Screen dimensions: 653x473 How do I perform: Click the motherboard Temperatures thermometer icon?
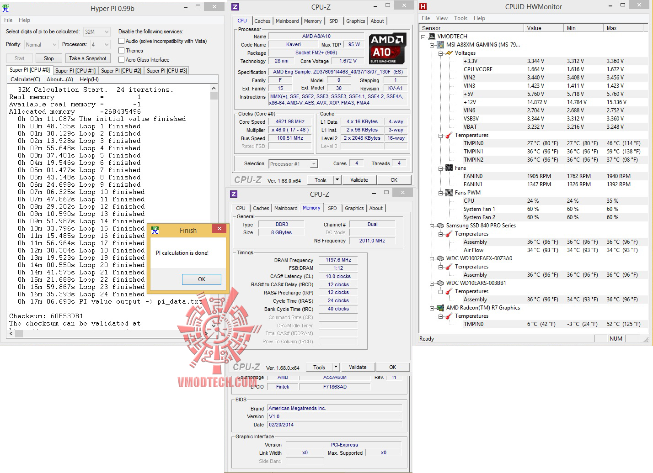(449, 135)
